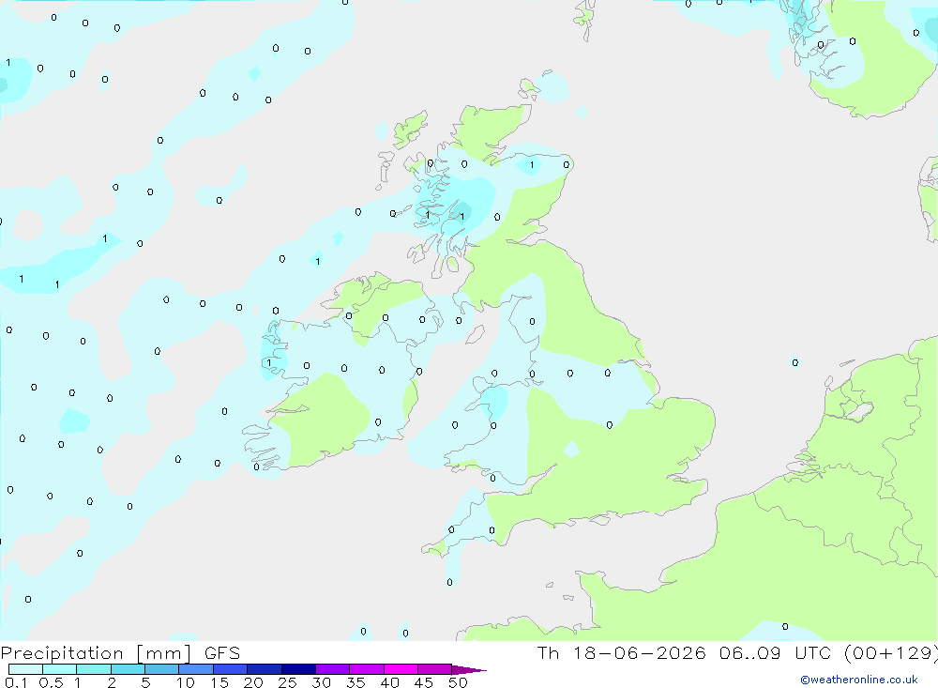Click the legend label '50'
This screenshot has height=688, width=938.
[x=458, y=682]
